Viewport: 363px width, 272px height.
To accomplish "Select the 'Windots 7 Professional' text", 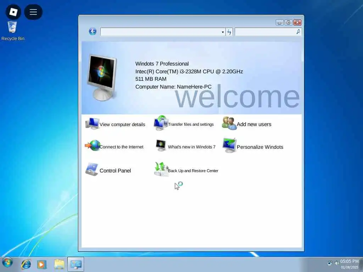I will point(162,64).
